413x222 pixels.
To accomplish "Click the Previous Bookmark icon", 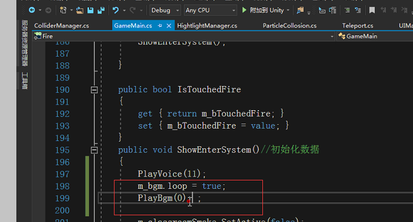I will (383, 10).
